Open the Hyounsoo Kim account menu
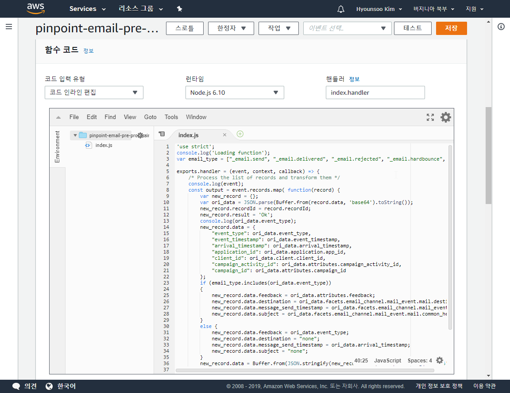 point(379,9)
